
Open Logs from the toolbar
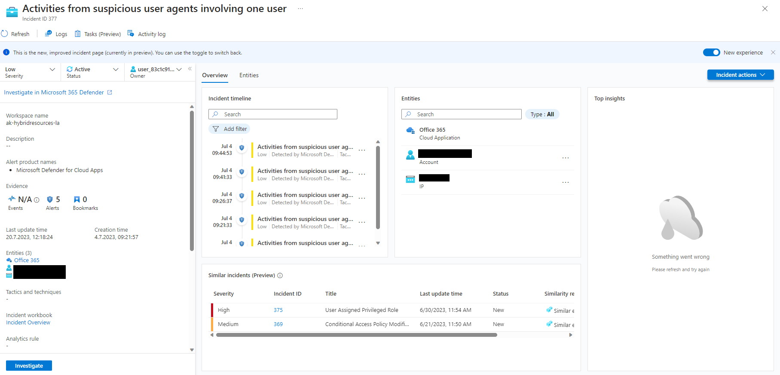[x=56, y=34]
